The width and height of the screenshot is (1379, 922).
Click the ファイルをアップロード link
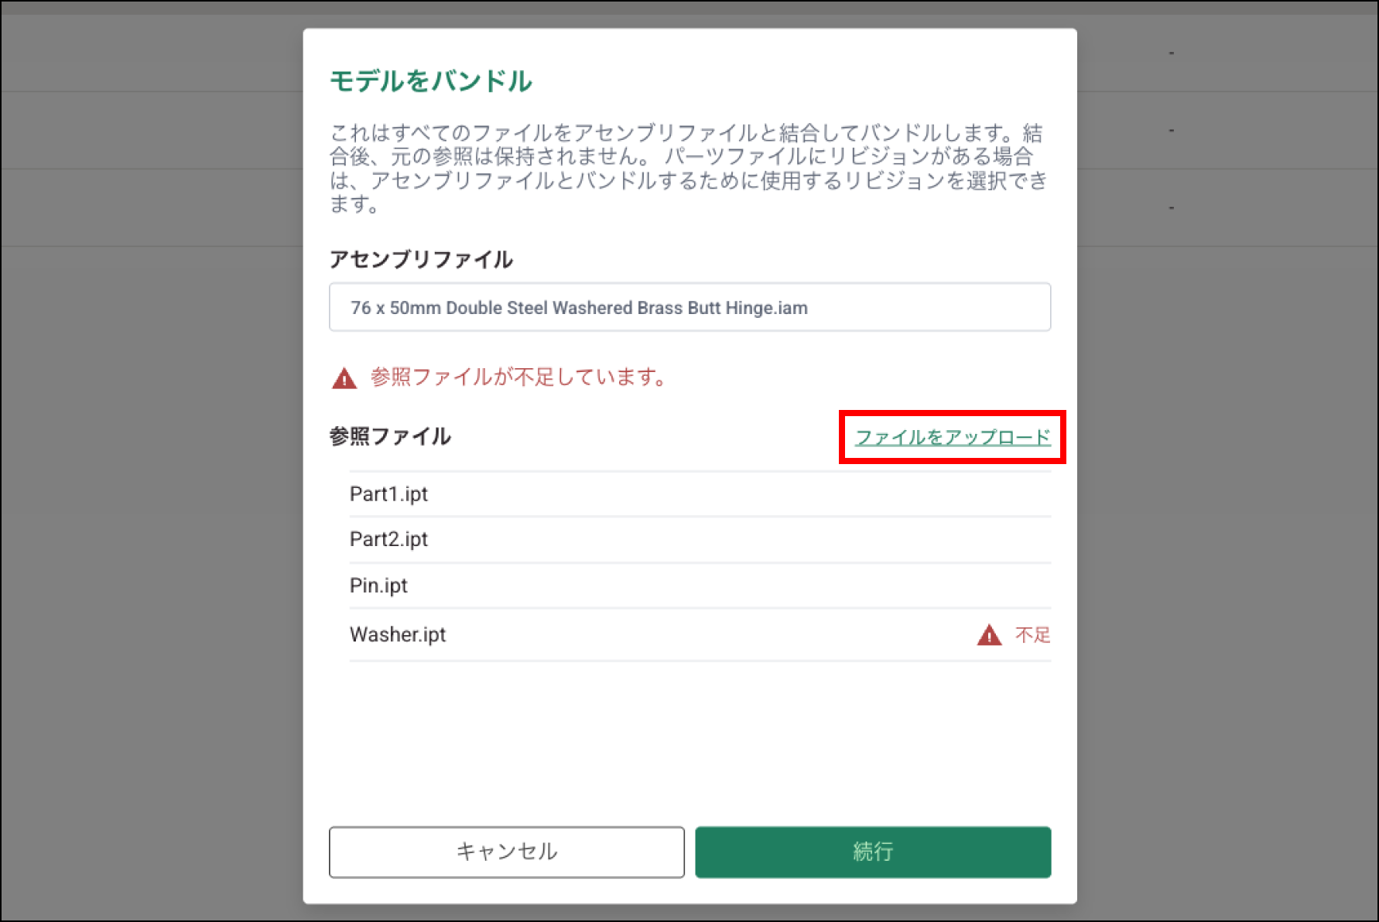[x=953, y=437]
